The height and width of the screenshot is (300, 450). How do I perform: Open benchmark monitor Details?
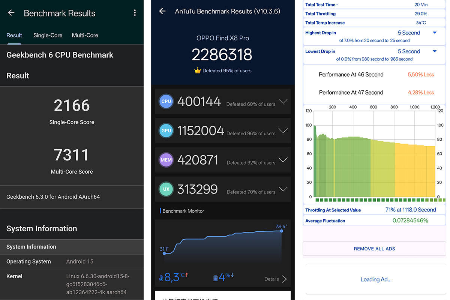click(276, 279)
